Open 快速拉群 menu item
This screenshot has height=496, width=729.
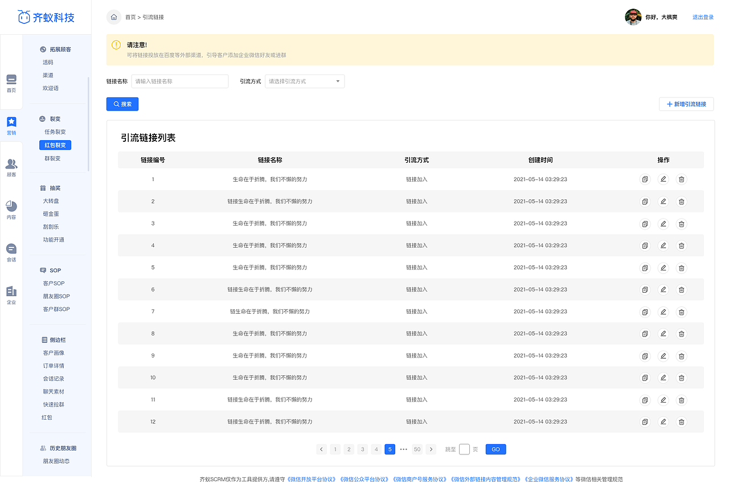[54, 405]
